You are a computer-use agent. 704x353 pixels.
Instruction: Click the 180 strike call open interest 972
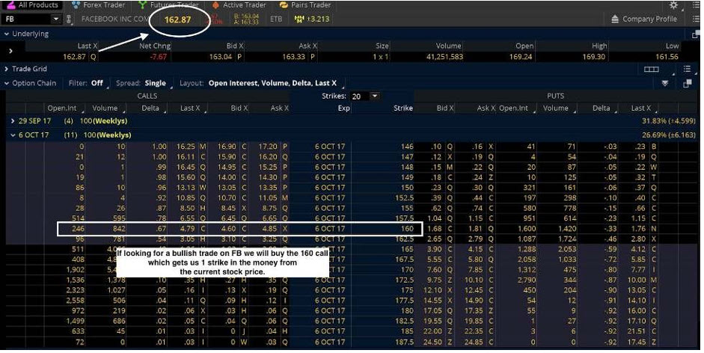78,311
